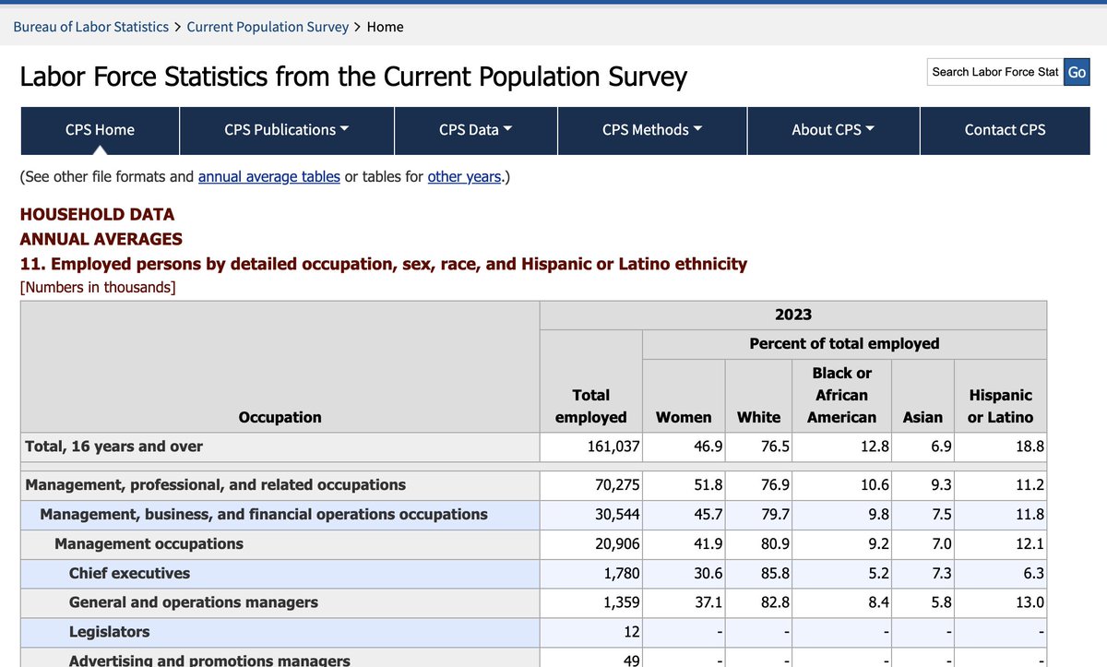Click the Occupation column header
This screenshot has height=667, width=1107.
[280, 417]
